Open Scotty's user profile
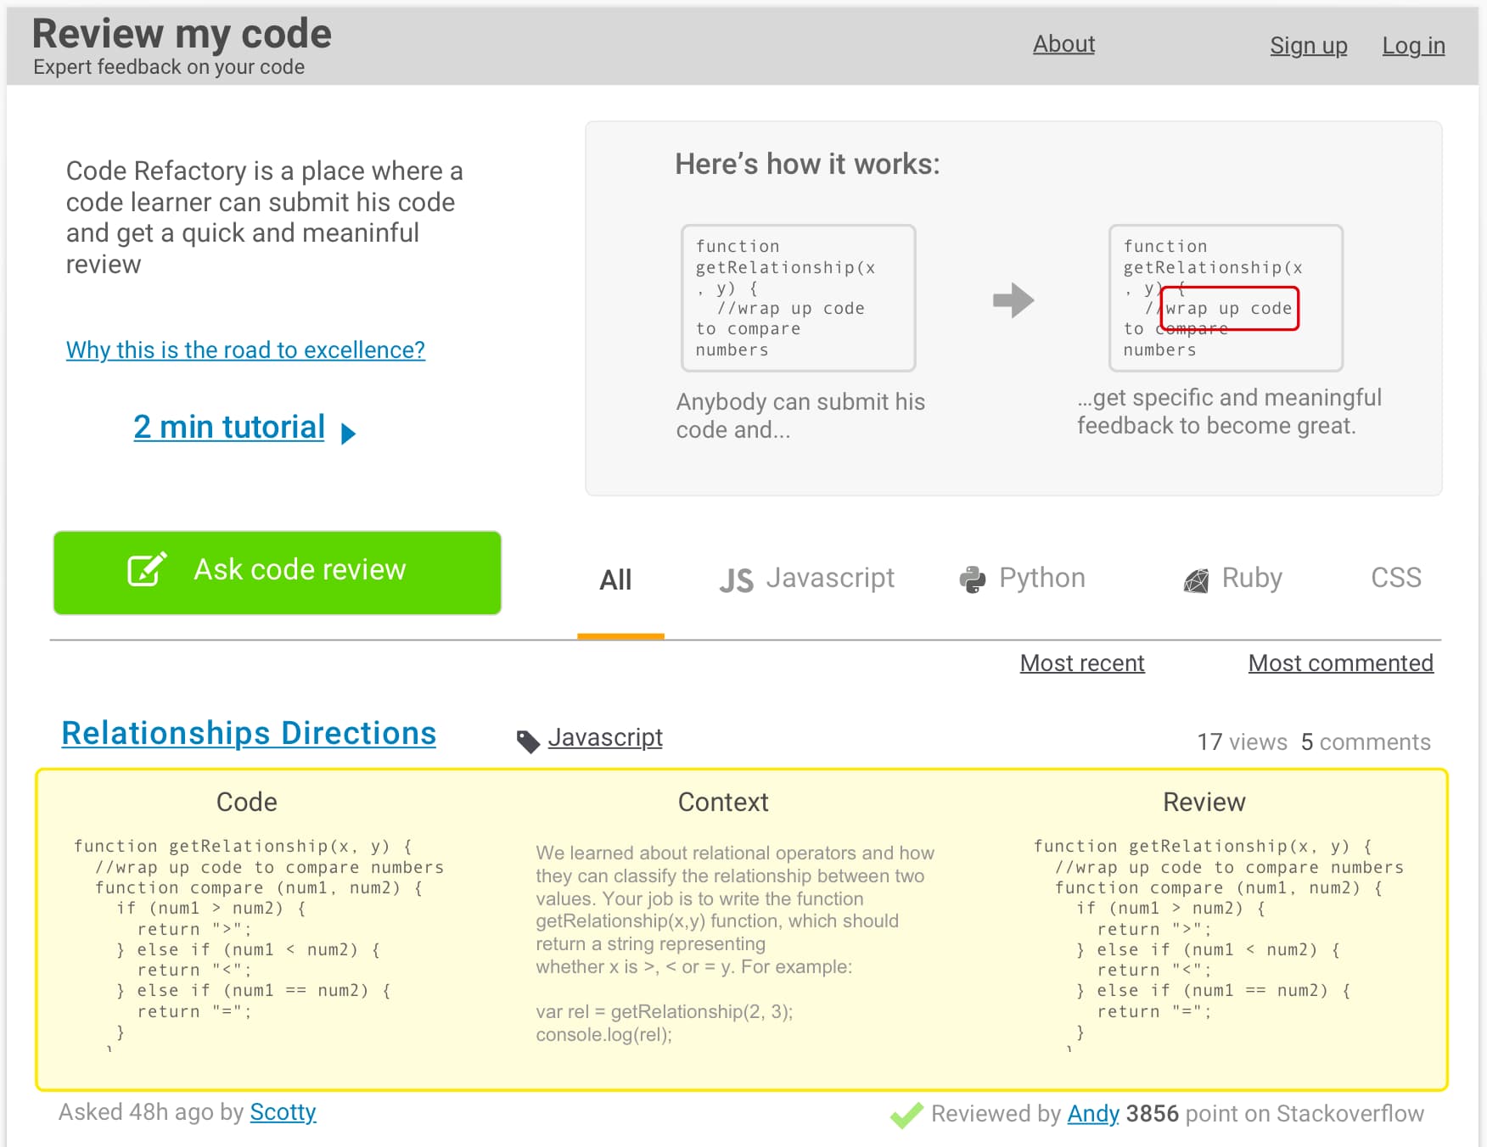This screenshot has height=1147, width=1487. (283, 1112)
